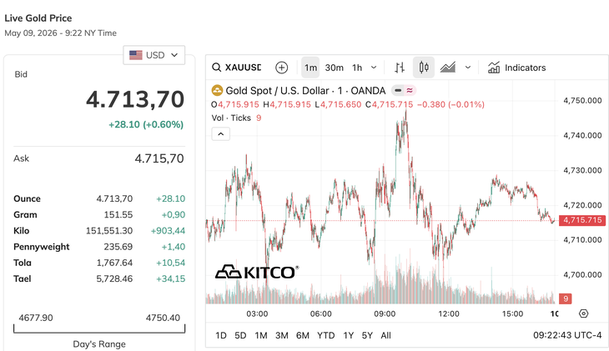
Task: Click the bid price 4.713,70
Action: coord(135,99)
